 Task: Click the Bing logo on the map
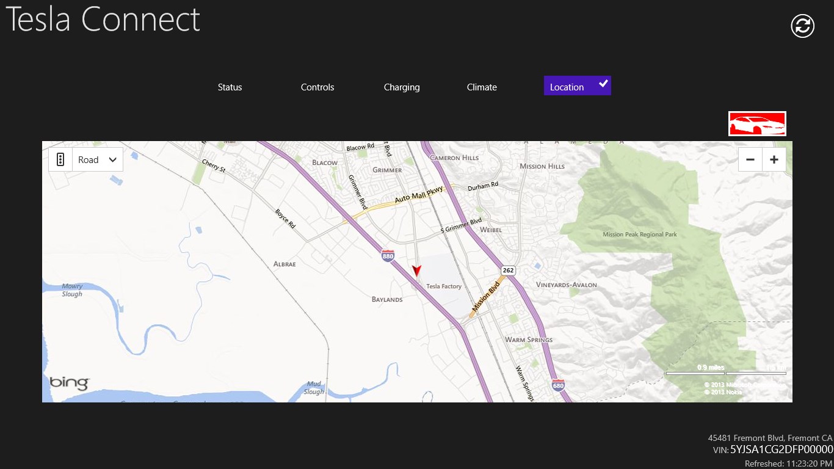70,383
